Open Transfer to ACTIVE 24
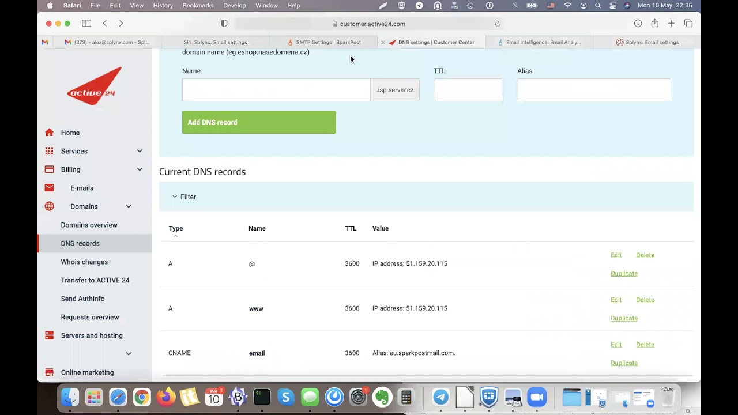738x415 pixels. click(95, 280)
